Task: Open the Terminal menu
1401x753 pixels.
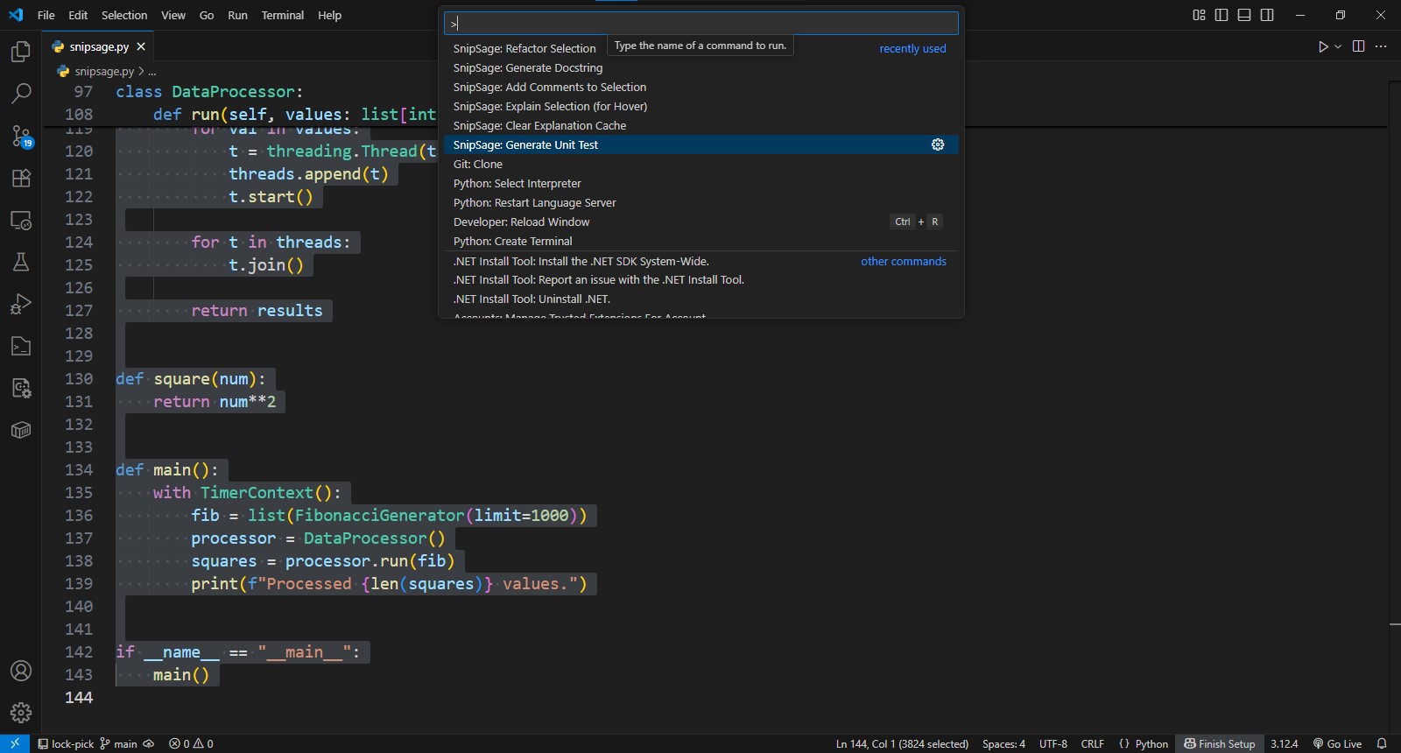Action: coord(283,15)
